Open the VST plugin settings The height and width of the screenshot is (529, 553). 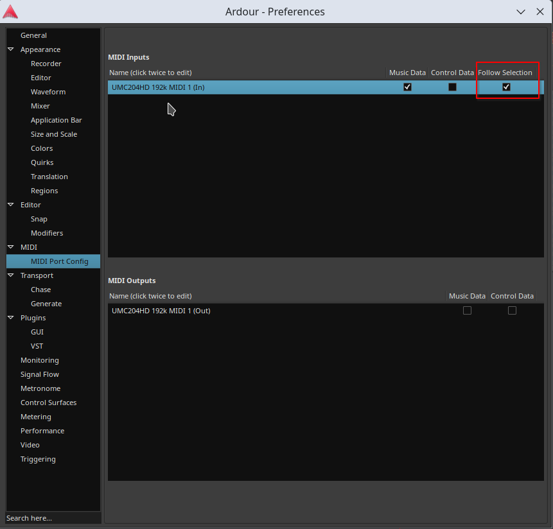click(x=37, y=346)
